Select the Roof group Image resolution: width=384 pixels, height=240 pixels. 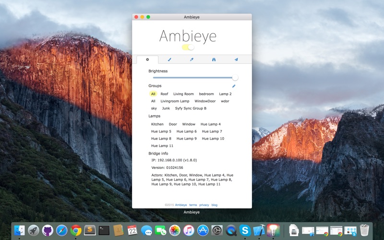(164, 94)
